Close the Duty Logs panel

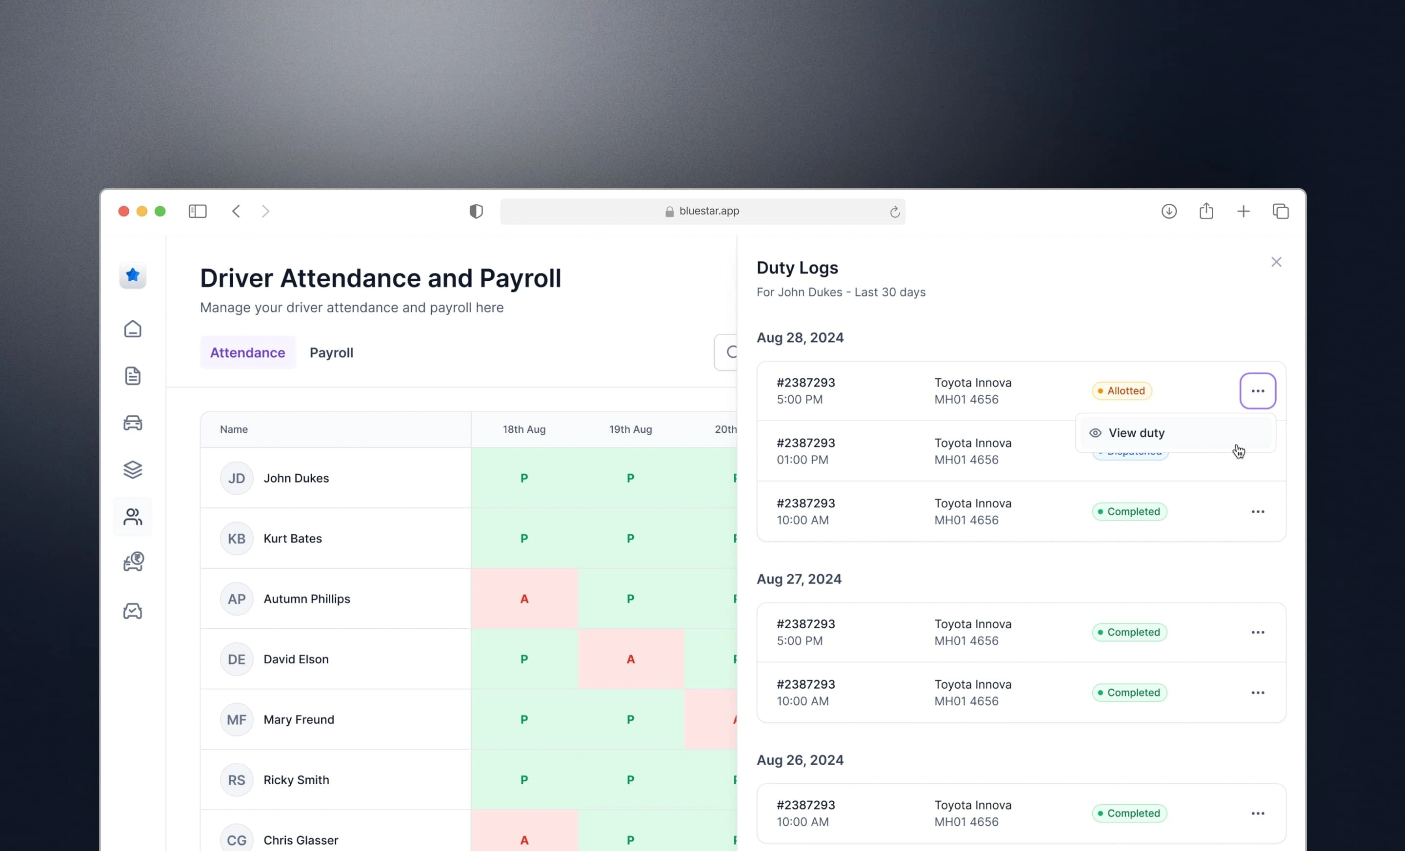point(1276,261)
